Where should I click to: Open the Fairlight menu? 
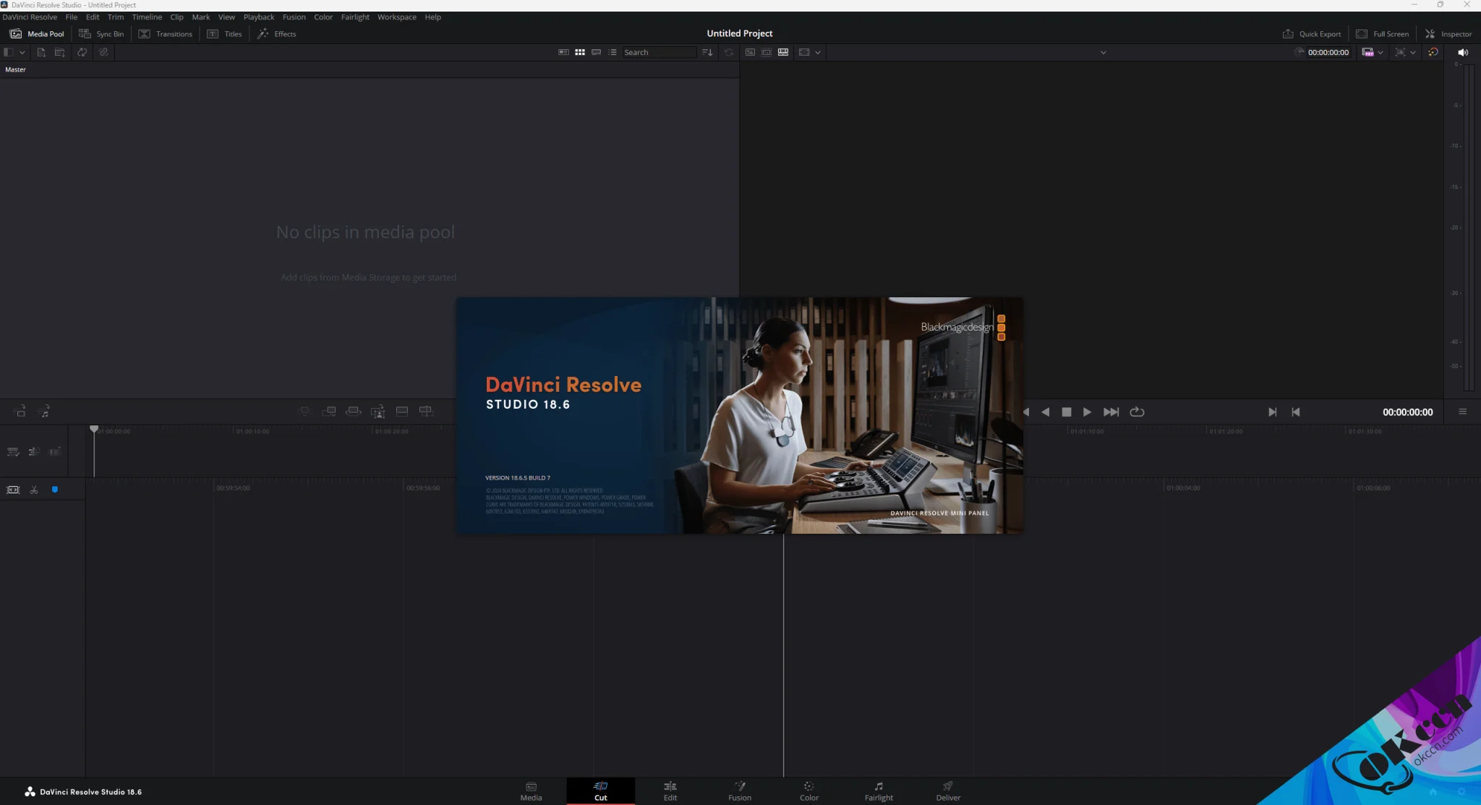(x=355, y=17)
